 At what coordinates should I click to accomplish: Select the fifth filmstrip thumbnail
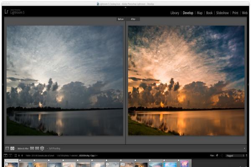coord(69,164)
